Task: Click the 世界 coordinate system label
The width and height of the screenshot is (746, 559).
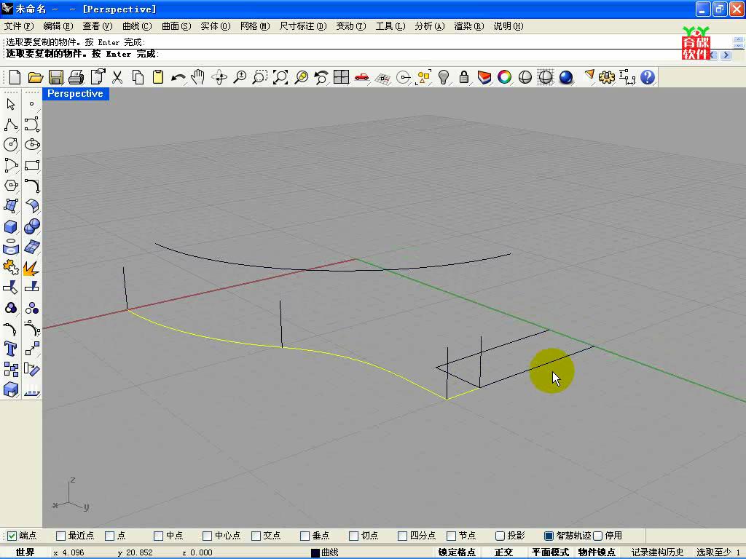Action: point(25,552)
